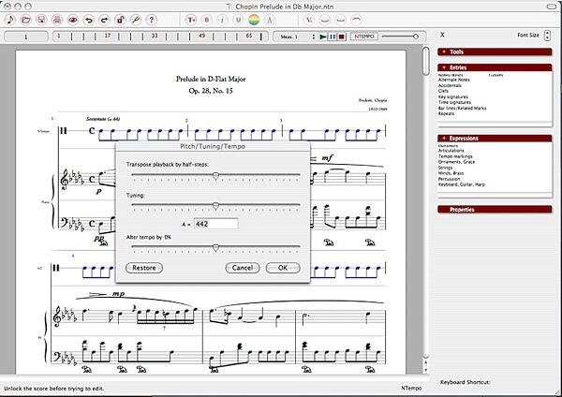Image resolution: width=562 pixels, height=397 pixels.
Task: Select Bar lines/Related Marks entry
Action: (463, 108)
